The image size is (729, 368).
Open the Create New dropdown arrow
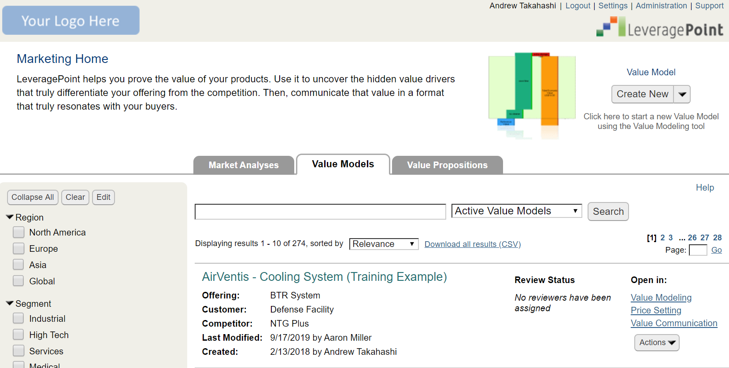[x=682, y=94]
